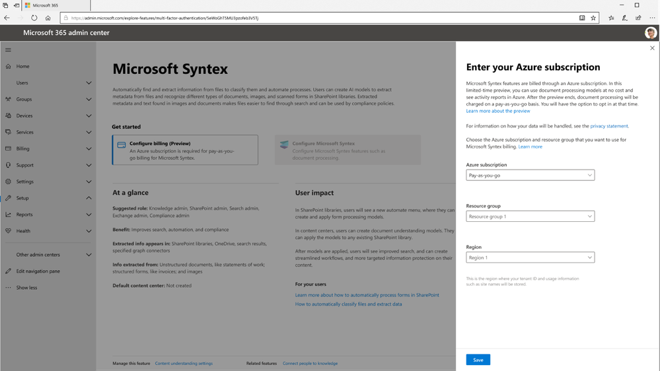Screen dimensions: 660x371
Task: Click Learn more about the preview link
Action: coord(497,111)
